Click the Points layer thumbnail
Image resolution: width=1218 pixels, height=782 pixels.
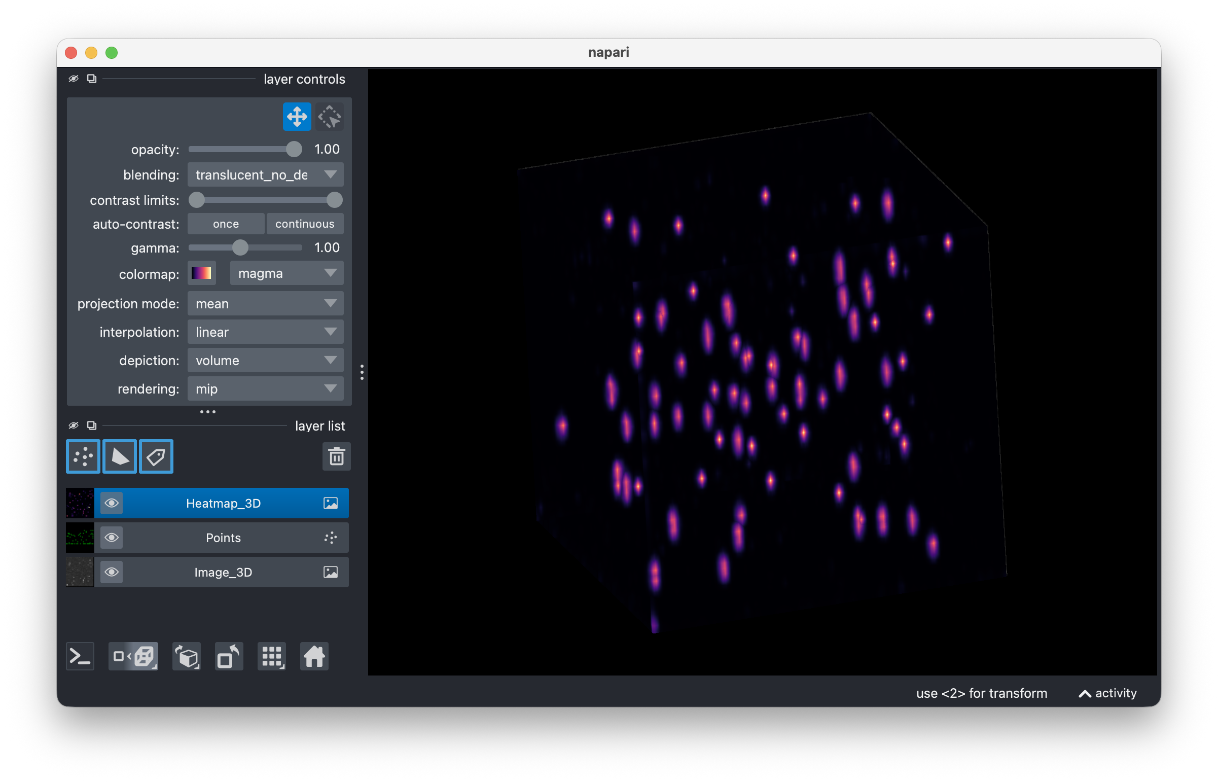coord(80,538)
